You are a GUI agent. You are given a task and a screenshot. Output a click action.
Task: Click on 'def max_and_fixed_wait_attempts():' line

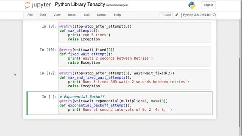click(96, 77)
